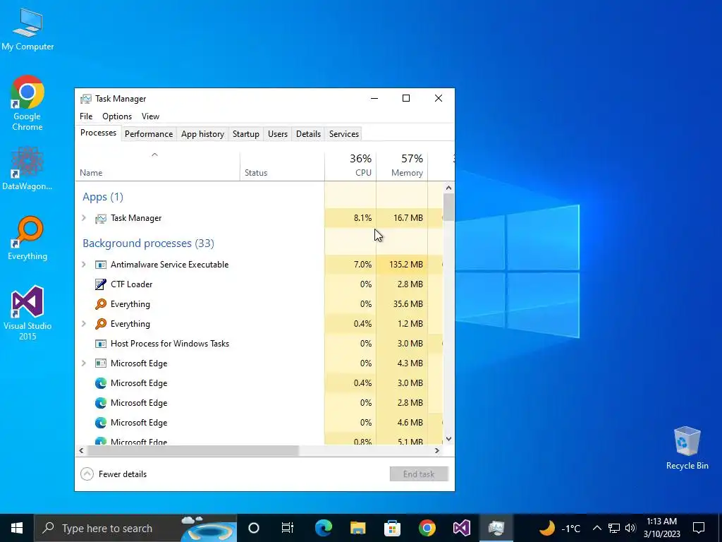Switch to the Performance tab

point(149,133)
